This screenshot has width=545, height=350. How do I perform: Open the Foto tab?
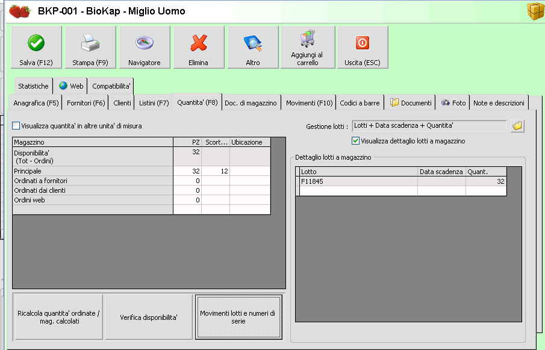pyautogui.click(x=453, y=103)
